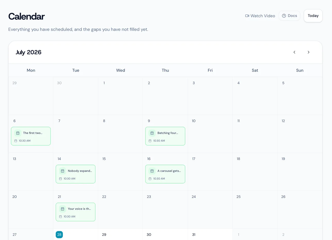Click the Calendar page title
Image resolution: width=332 pixels, height=240 pixels.
[x=26, y=16]
